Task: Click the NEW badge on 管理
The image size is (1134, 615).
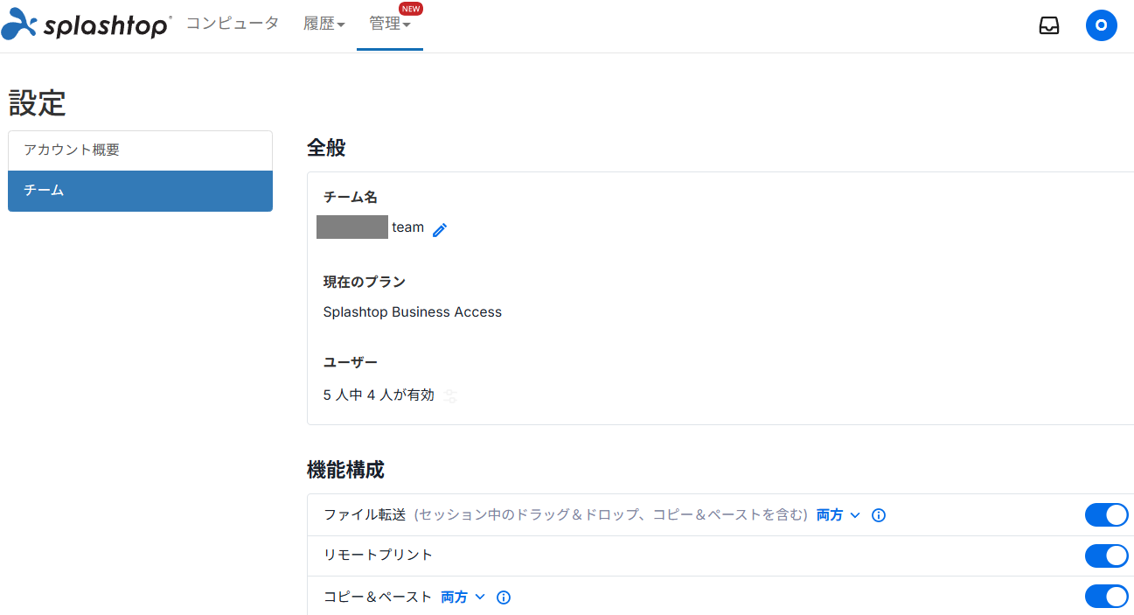Action: coord(411,9)
